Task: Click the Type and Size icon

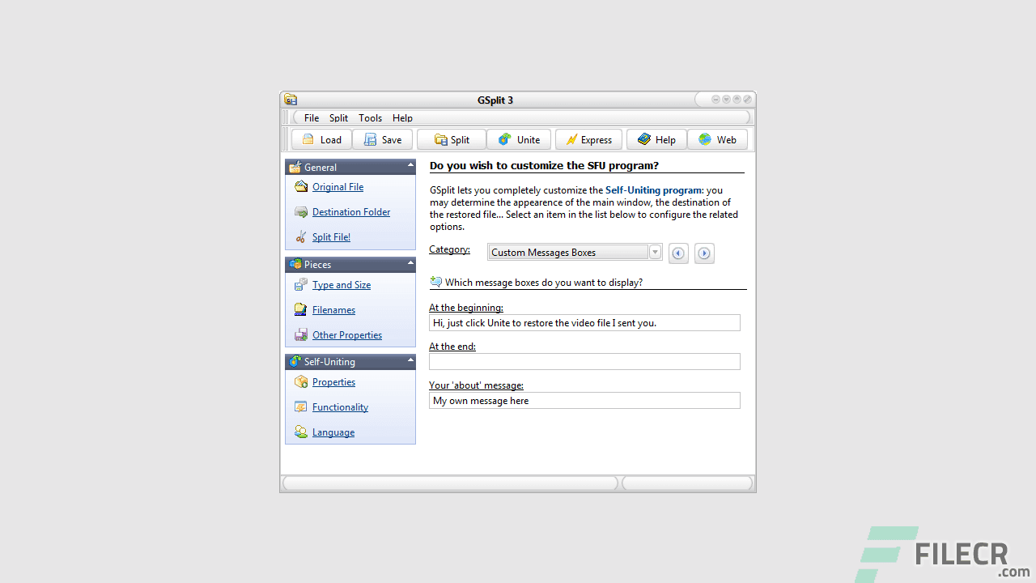Action: coord(301,285)
